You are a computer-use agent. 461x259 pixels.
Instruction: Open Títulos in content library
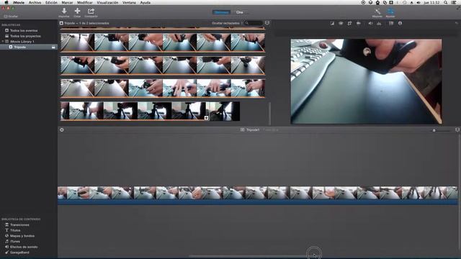pyautogui.click(x=15, y=230)
